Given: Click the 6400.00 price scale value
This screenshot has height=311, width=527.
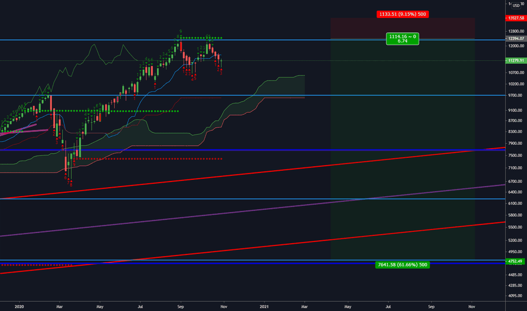Looking at the screenshot, I should click(x=516, y=192).
